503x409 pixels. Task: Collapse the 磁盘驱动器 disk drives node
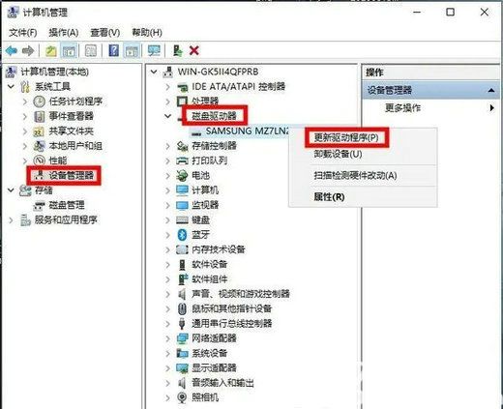167,116
